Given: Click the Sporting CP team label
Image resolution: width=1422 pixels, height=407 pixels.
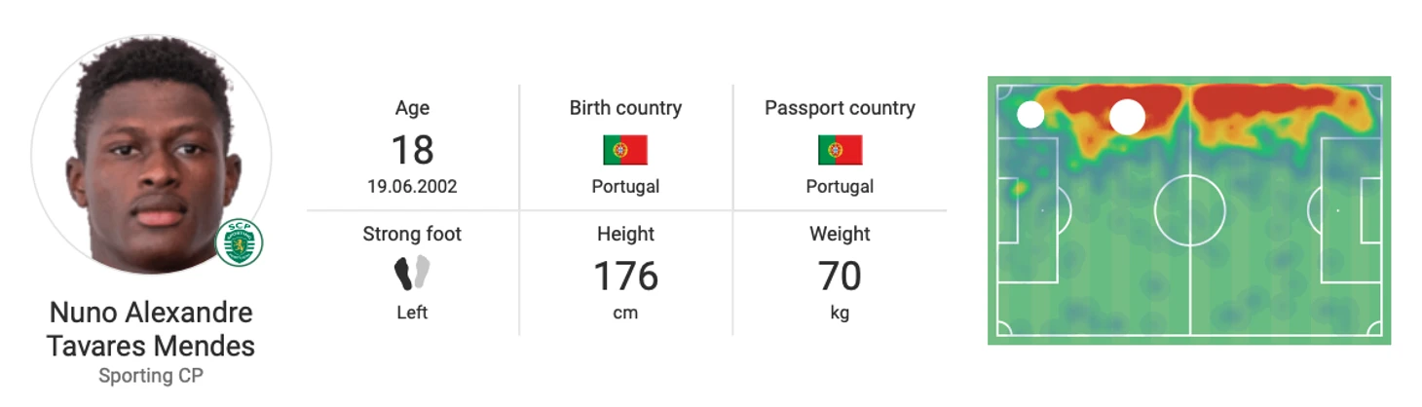Looking at the screenshot, I should (151, 376).
